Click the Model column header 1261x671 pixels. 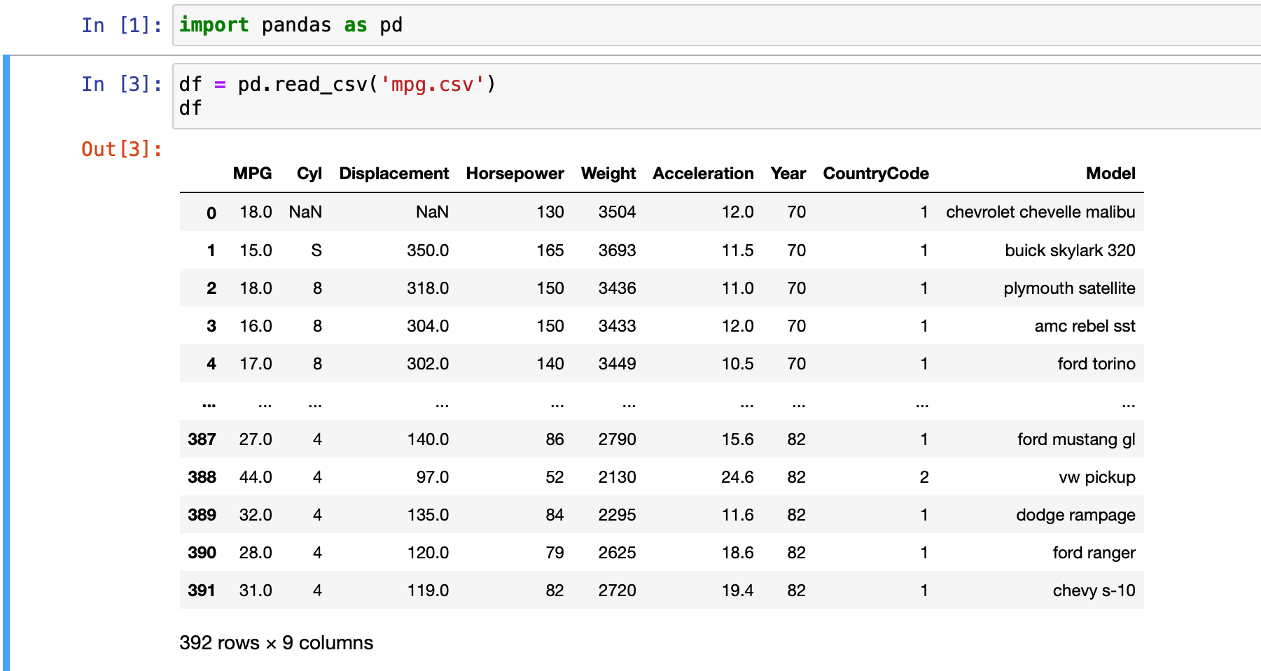coord(1110,174)
